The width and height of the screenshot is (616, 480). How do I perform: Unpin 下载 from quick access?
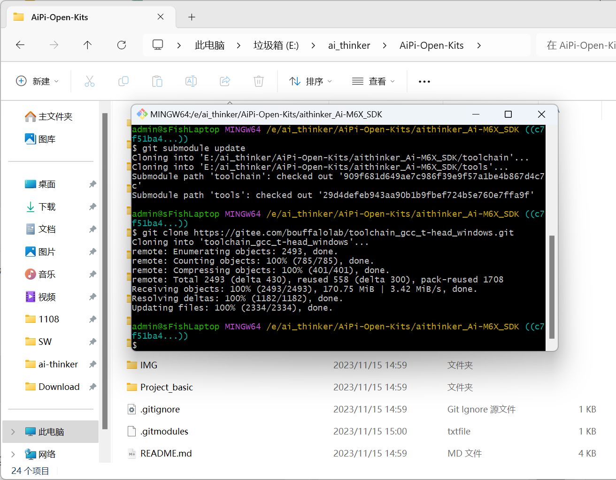pos(92,207)
